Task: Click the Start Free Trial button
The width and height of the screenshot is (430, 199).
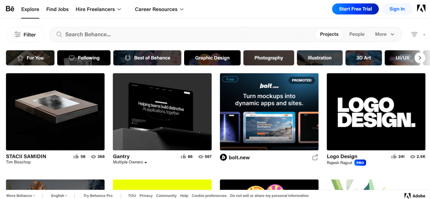Action: 355,9
